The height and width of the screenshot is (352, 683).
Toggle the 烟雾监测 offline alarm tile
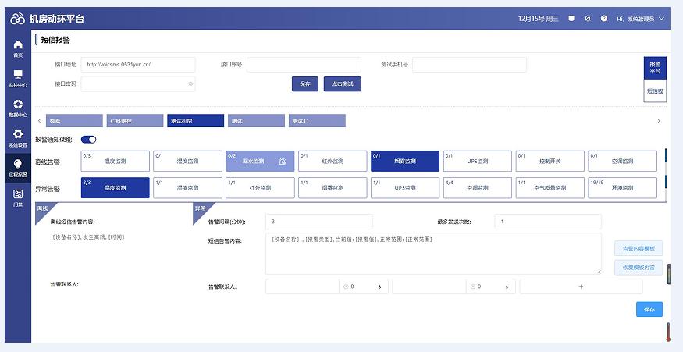(x=404, y=161)
